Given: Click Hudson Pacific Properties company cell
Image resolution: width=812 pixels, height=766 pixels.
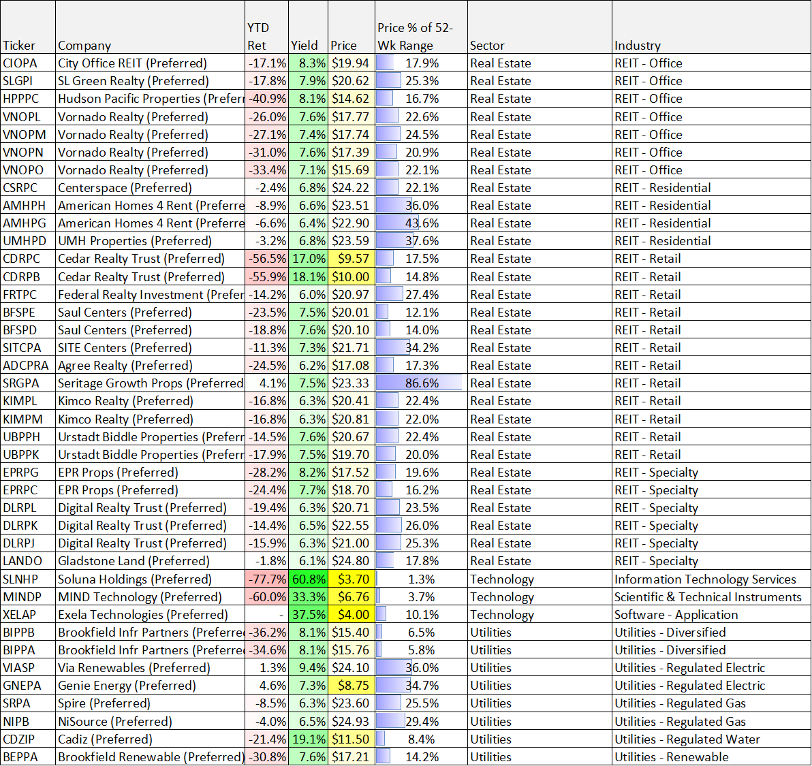Looking at the screenshot, I should [x=150, y=98].
